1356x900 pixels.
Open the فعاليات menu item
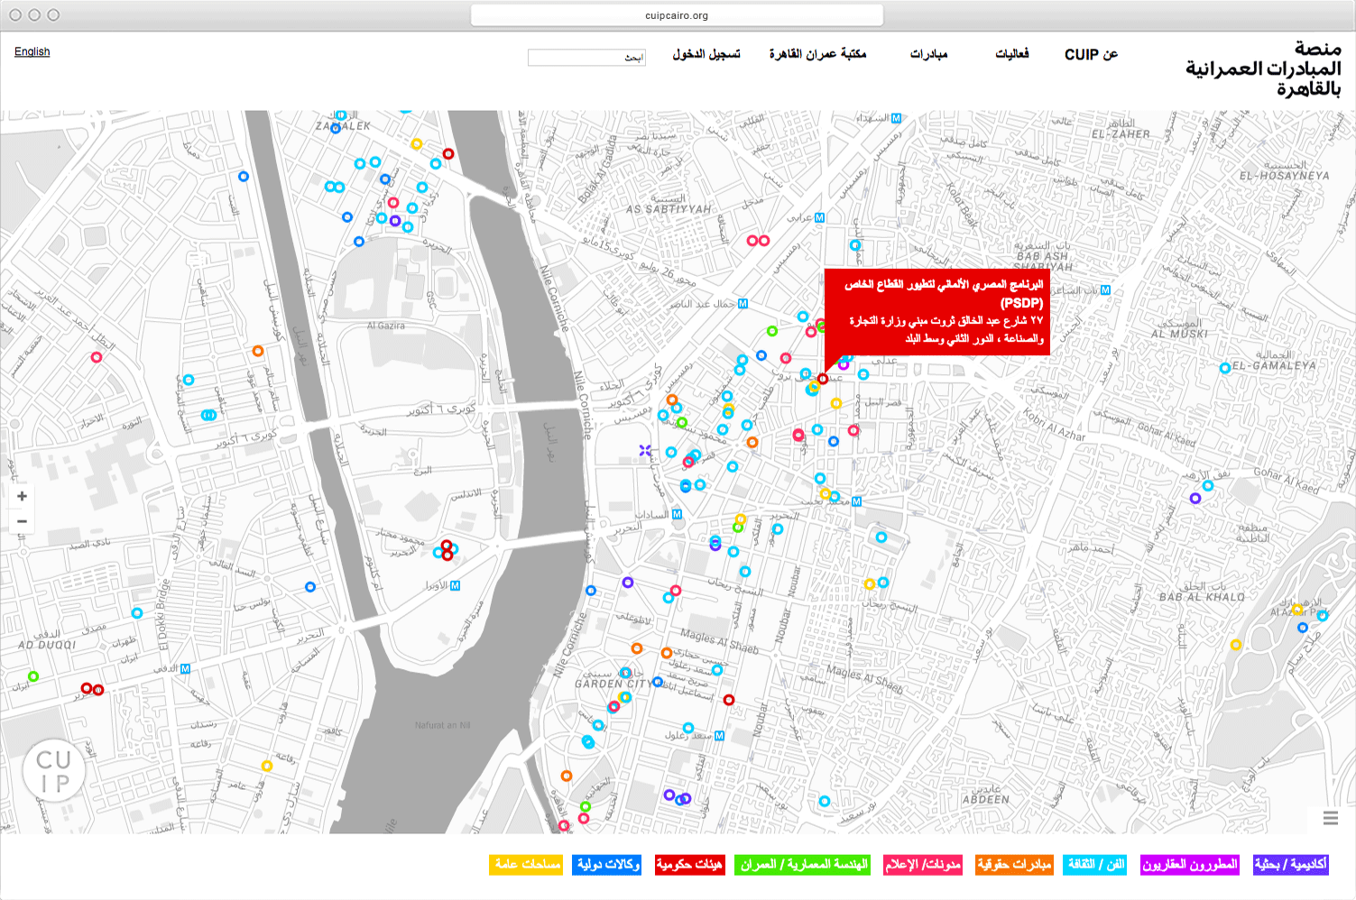[1011, 54]
